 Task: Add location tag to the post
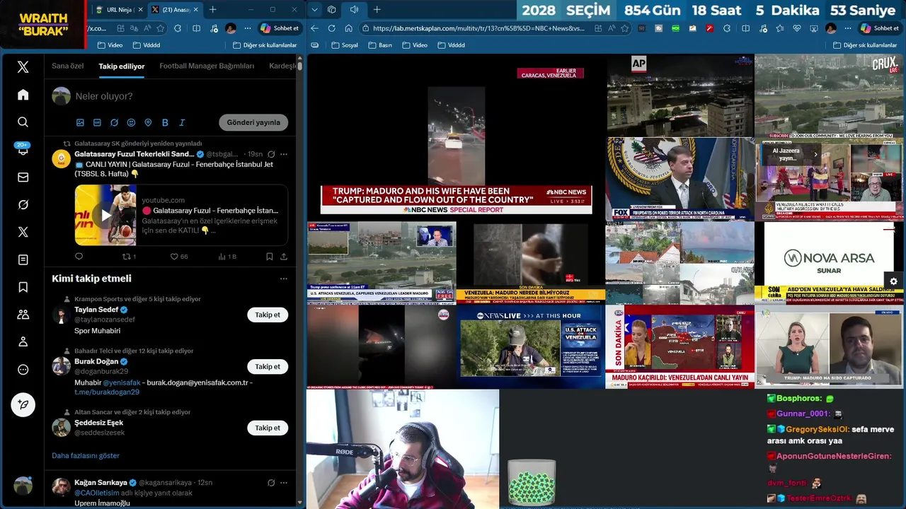point(148,122)
